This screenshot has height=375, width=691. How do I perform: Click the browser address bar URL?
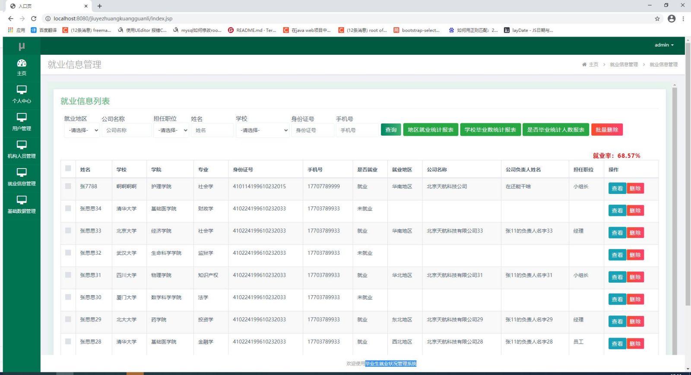(x=113, y=19)
